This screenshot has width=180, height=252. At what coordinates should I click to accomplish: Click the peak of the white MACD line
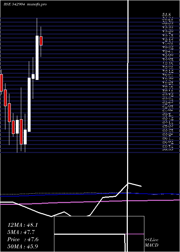129,183
